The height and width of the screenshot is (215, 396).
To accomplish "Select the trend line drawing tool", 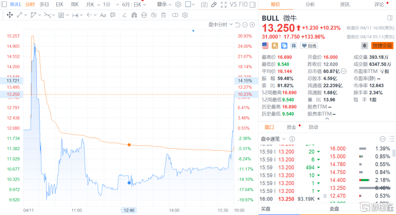I will click(x=20, y=15).
